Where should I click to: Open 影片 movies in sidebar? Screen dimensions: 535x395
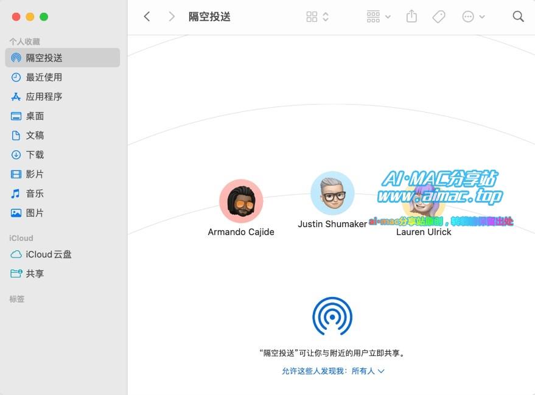click(63, 174)
